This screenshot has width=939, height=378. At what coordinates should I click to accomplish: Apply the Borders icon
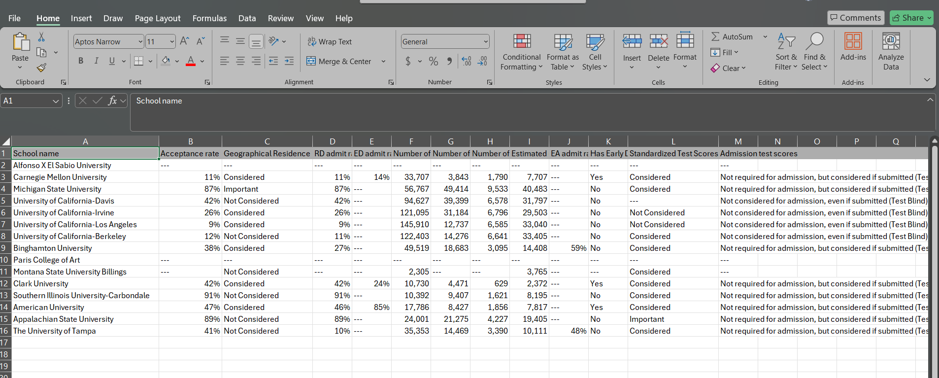[x=139, y=61]
